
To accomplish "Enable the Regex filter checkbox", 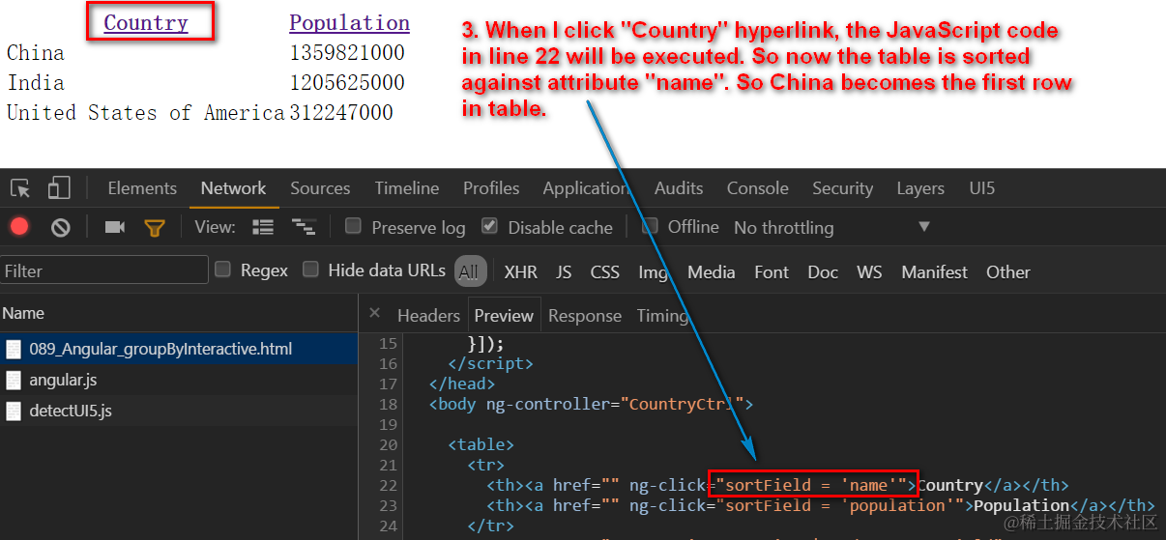I will coord(222,270).
